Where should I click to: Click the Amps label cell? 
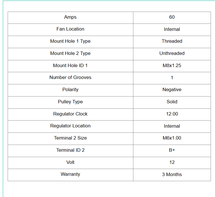70,17
